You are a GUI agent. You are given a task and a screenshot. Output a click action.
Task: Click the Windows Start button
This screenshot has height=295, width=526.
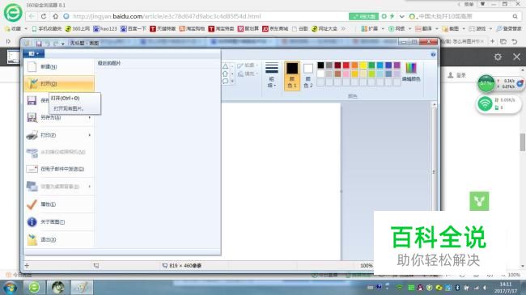10,288
